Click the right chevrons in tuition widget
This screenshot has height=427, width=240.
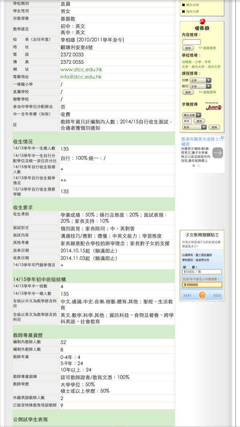coord(217,295)
